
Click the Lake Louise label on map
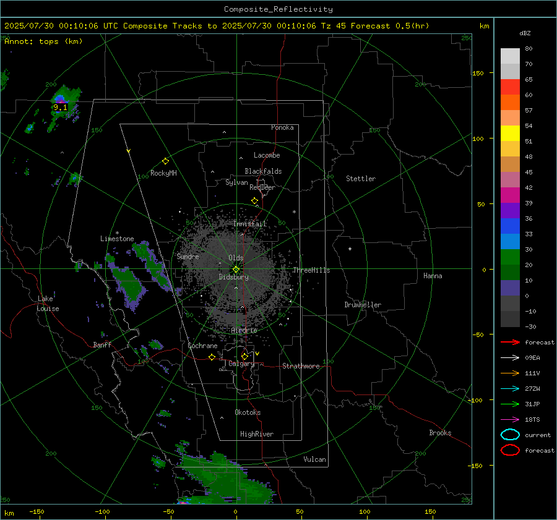coord(48,304)
